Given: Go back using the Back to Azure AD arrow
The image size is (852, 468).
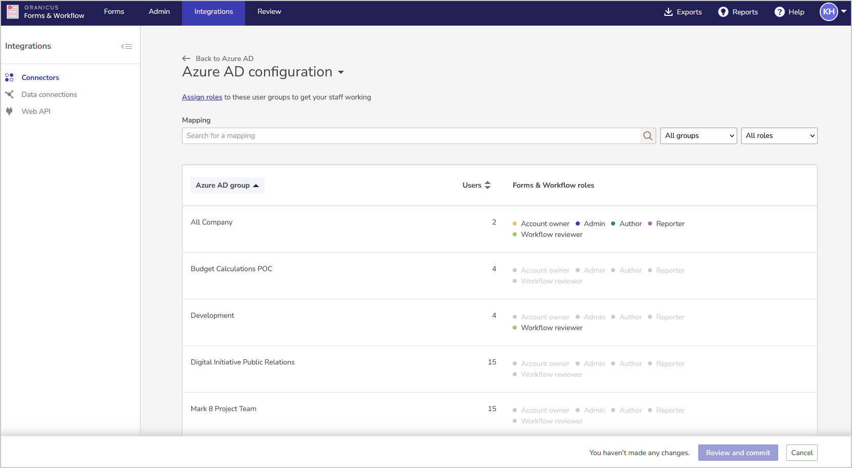Looking at the screenshot, I should coord(186,58).
